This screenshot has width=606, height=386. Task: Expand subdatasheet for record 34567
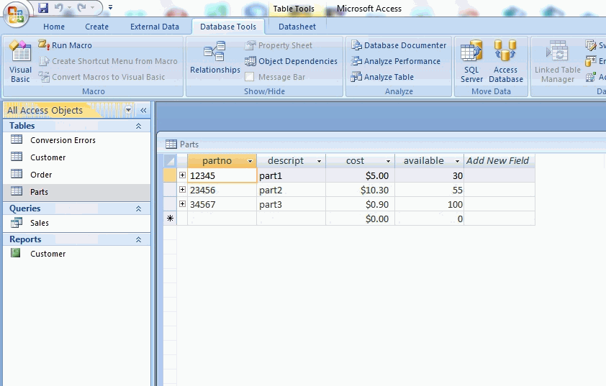(x=182, y=204)
